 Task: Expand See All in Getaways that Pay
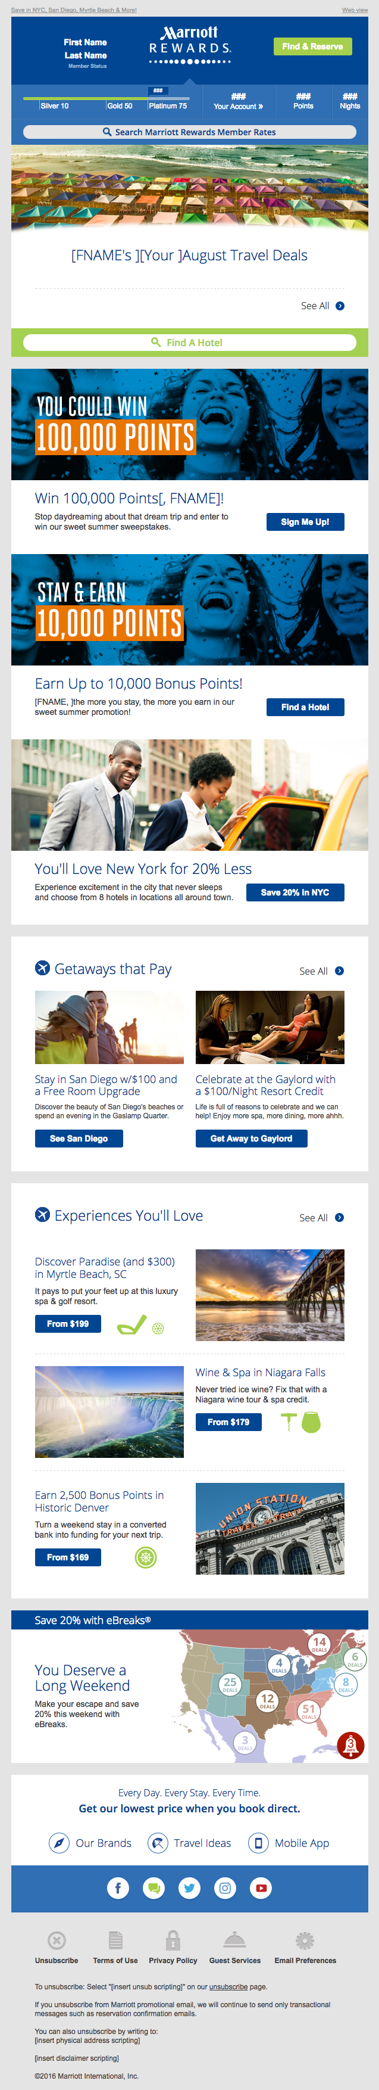[321, 971]
